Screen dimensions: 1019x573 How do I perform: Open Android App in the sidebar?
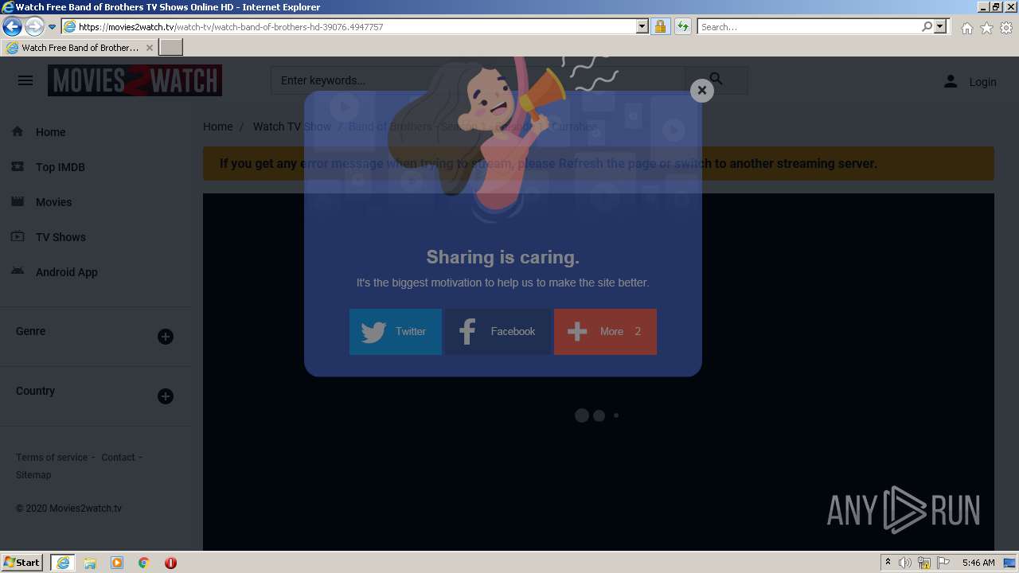click(x=66, y=272)
